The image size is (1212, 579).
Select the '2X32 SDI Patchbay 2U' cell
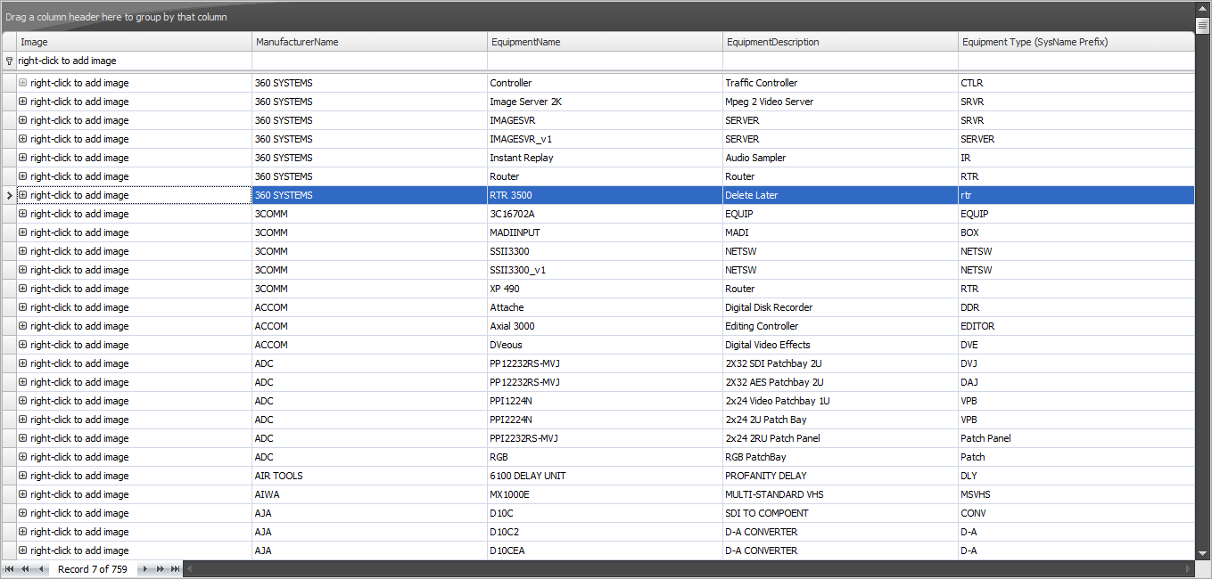point(840,363)
